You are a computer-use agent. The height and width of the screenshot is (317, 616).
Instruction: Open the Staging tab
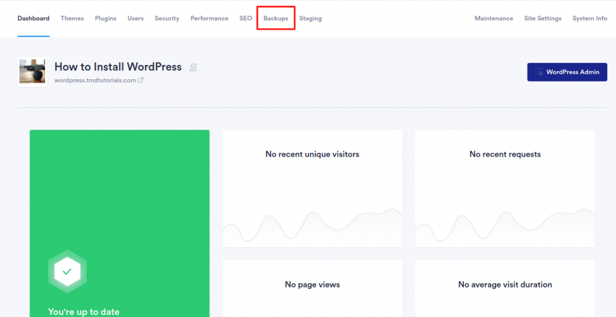pyautogui.click(x=310, y=19)
